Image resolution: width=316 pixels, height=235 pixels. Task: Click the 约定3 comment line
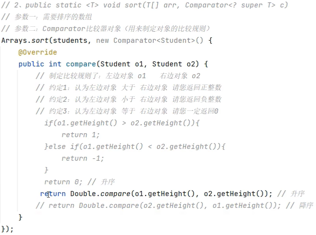point(127,111)
